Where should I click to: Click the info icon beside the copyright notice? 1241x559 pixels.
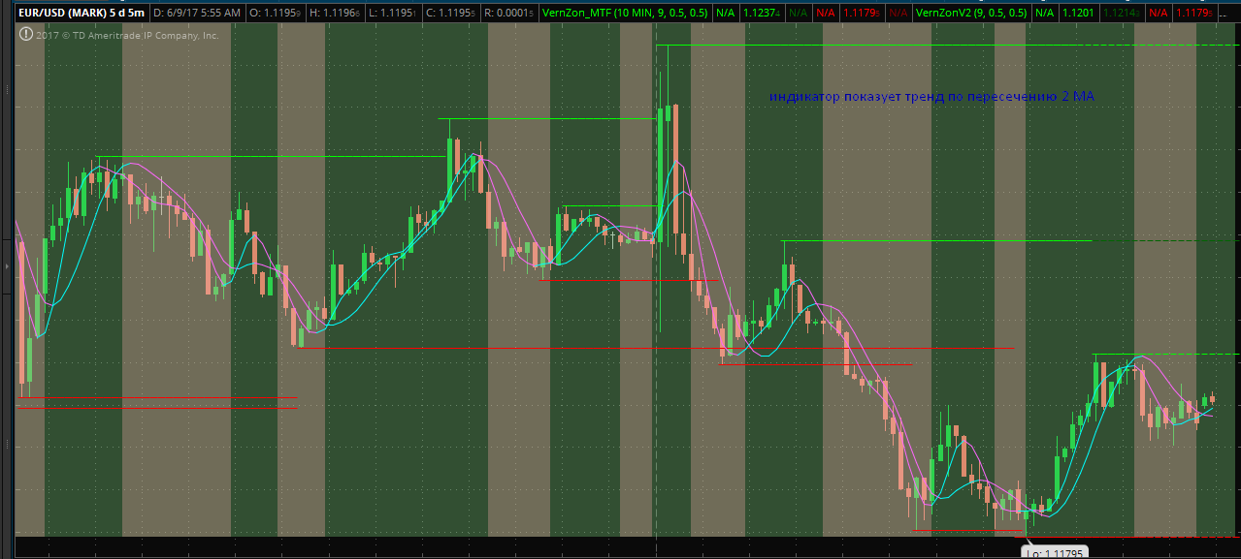(x=26, y=35)
